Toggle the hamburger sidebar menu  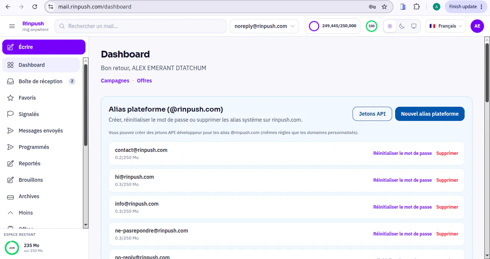(12, 26)
